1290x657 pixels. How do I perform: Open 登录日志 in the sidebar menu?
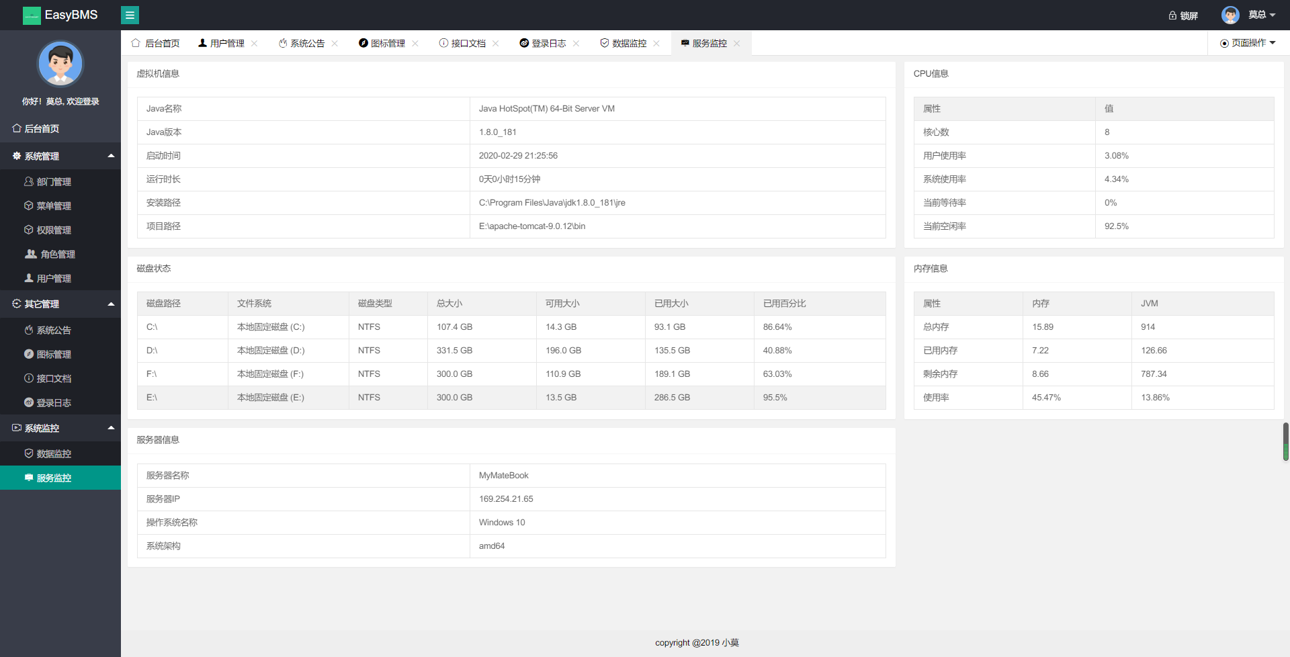coord(60,402)
